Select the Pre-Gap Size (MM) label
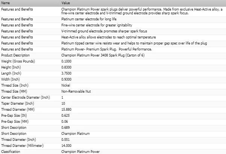Image resolution: width=226 pixels, height=154 pixels. click(x=15, y=122)
